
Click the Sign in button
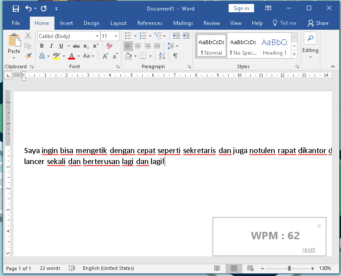click(241, 8)
